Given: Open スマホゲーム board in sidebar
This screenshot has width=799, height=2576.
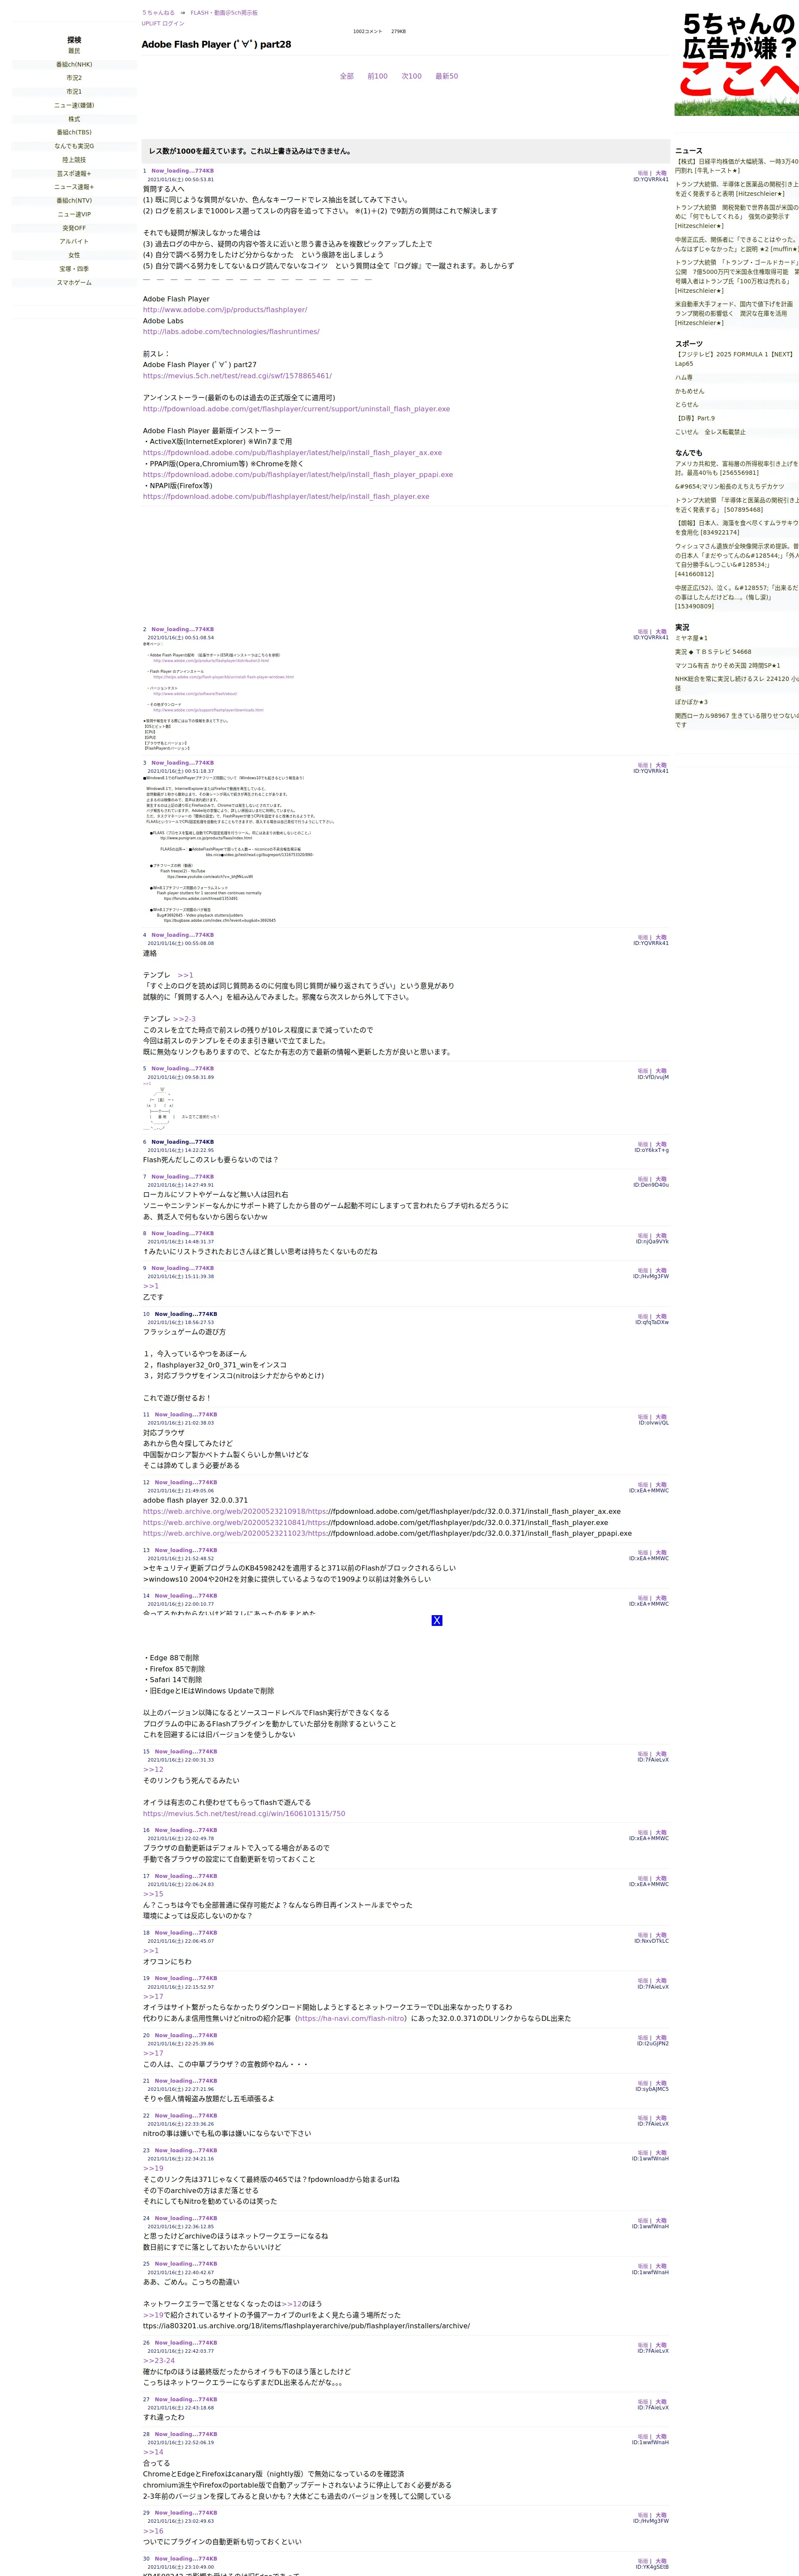Looking at the screenshot, I should [74, 282].
